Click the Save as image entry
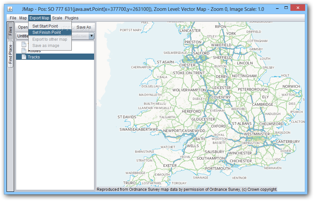The width and height of the screenshot is (314, 201). click(x=50, y=46)
